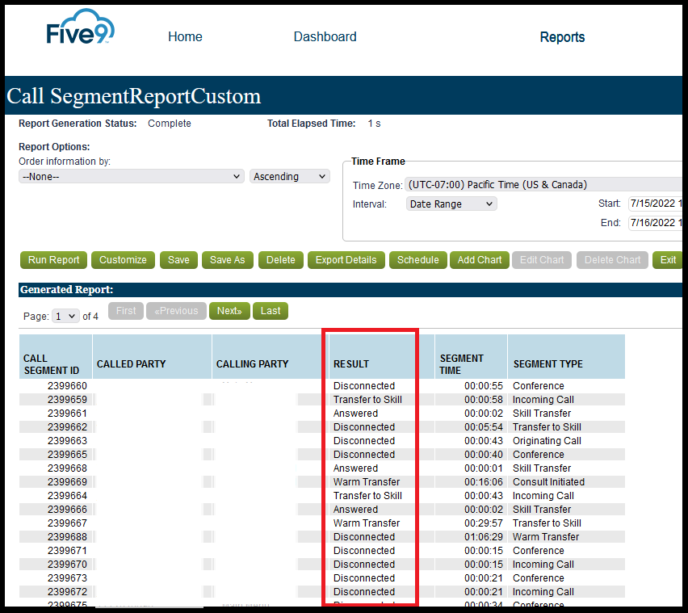Viewport: 688px width, 613px height.
Task: Click the disabled Delete Chart button
Action: (x=612, y=260)
